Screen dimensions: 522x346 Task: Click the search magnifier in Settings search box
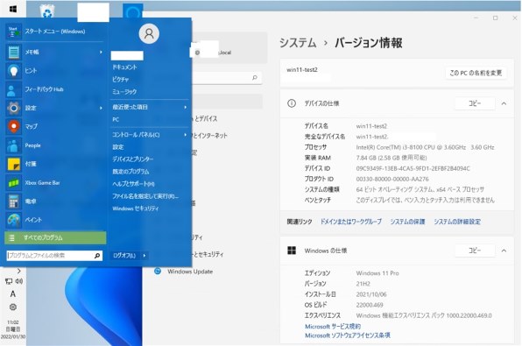[255, 78]
